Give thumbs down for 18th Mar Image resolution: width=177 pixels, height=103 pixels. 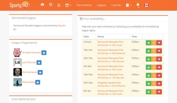click(x=159, y=75)
